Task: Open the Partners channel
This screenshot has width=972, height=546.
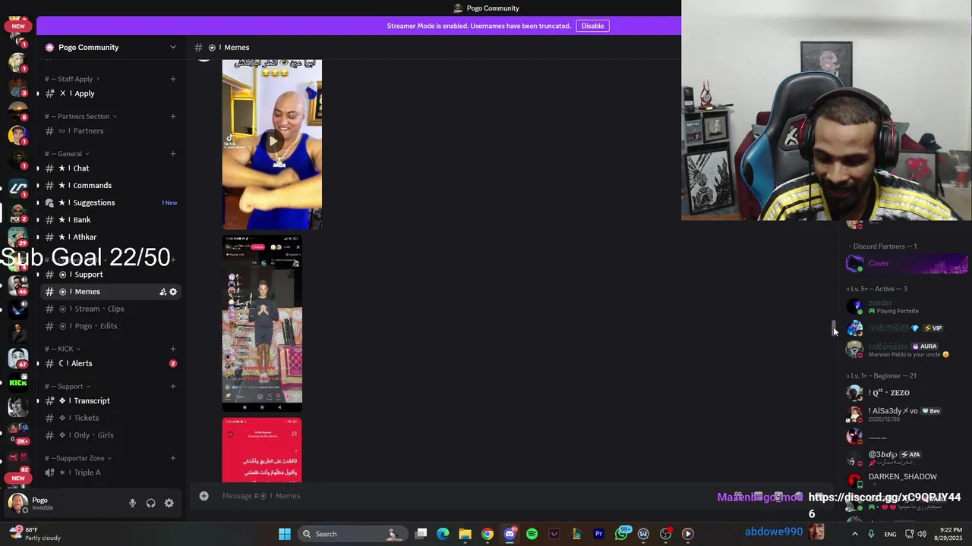Action: pyautogui.click(x=110, y=131)
